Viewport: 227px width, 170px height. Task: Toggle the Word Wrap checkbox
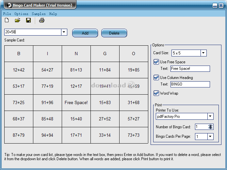(156, 93)
